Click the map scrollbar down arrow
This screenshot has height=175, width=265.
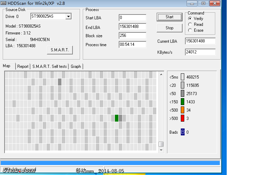(161, 150)
